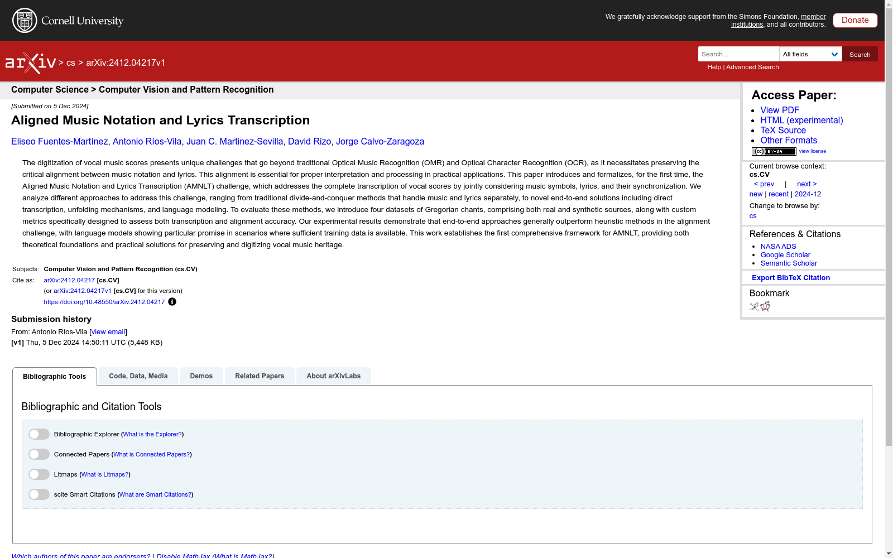Click the Search button
The width and height of the screenshot is (893, 558).
click(x=860, y=54)
